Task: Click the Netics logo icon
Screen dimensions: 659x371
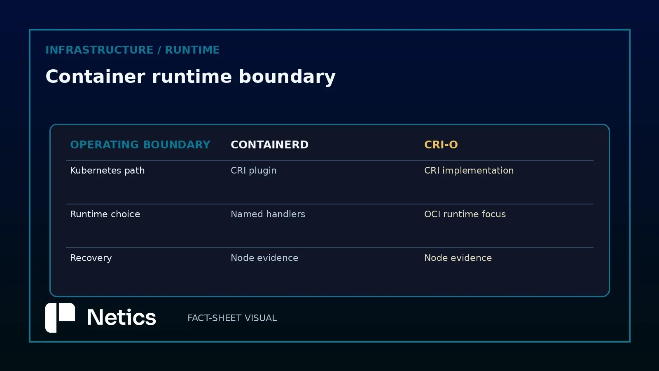Action: (60, 318)
